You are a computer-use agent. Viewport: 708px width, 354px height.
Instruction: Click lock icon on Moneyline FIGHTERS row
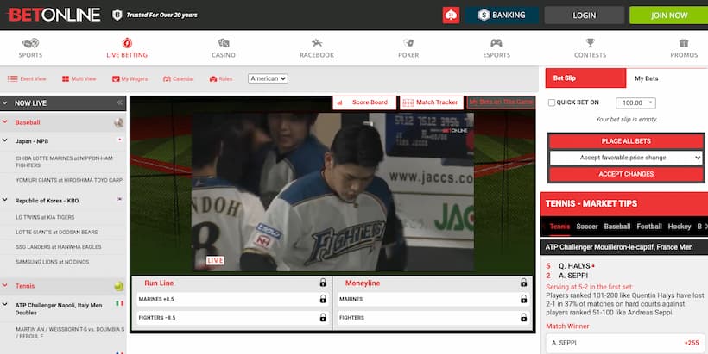coord(523,318)
